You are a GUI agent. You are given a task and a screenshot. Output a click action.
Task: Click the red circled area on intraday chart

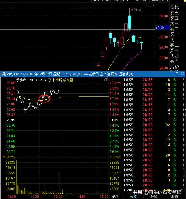44,98
